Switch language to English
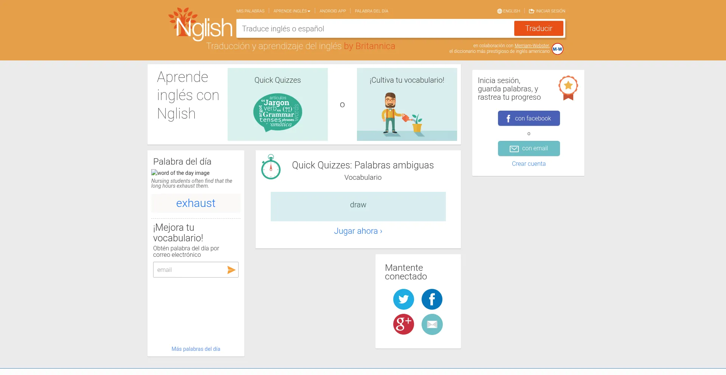This screenshot has height=375, width=726. pos(509,11)
